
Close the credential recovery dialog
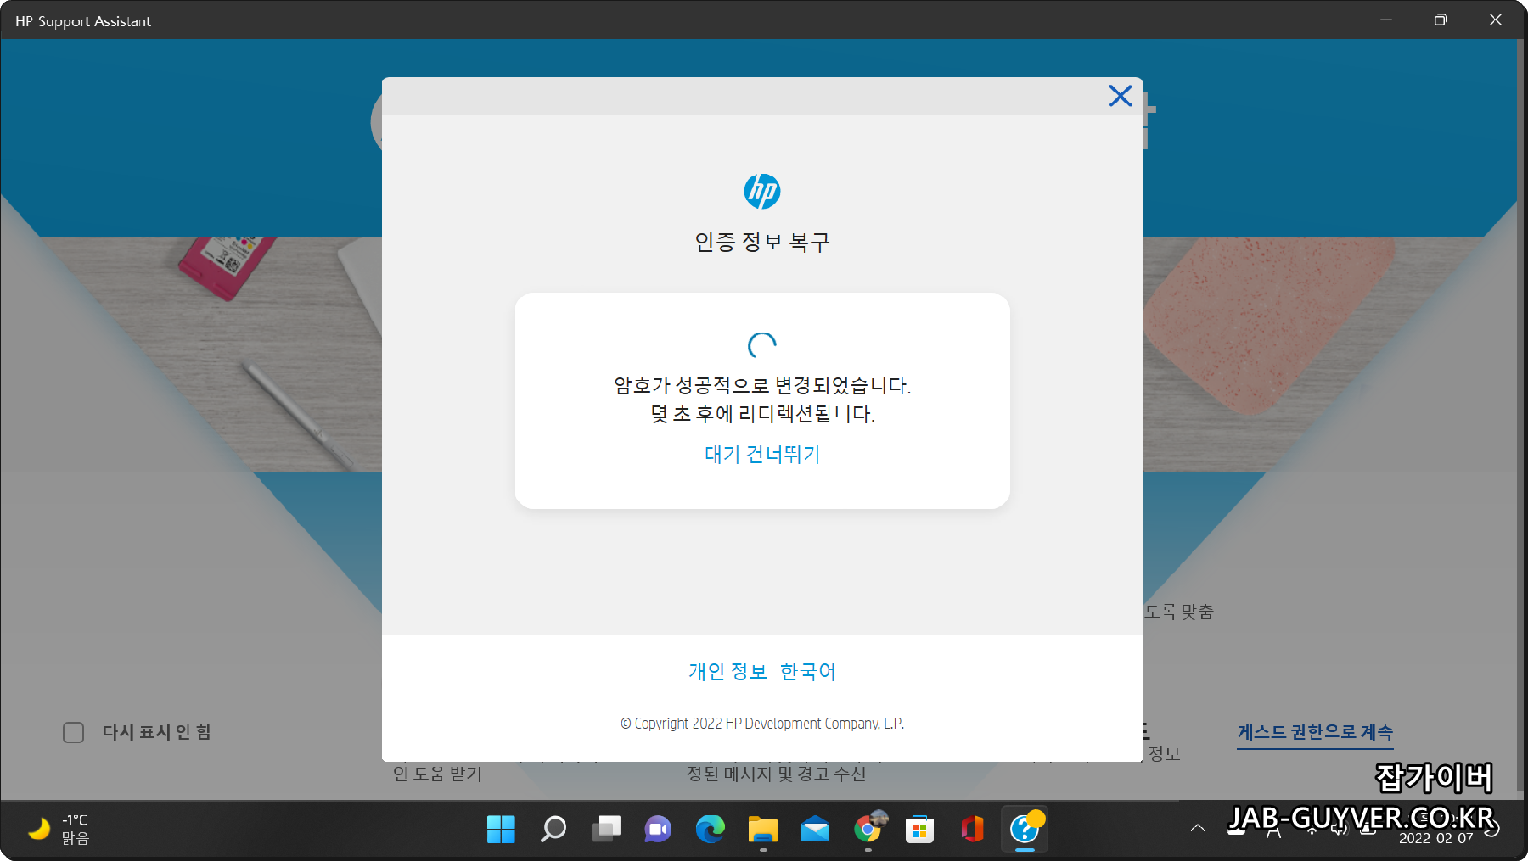pos(1120,96)
